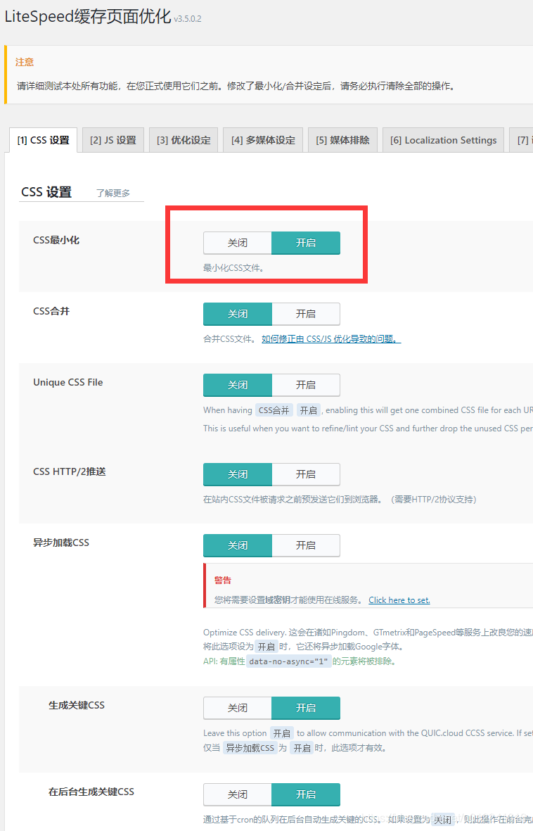Image resolution: width=533 pixels, height=831 pixels.
Task: Open the [5] 媒体排除 tab
Action: [343, 140]
